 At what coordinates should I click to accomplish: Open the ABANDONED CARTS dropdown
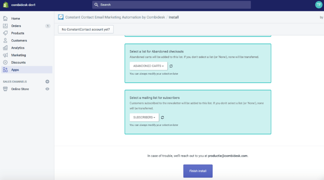(x=148, y=66)
